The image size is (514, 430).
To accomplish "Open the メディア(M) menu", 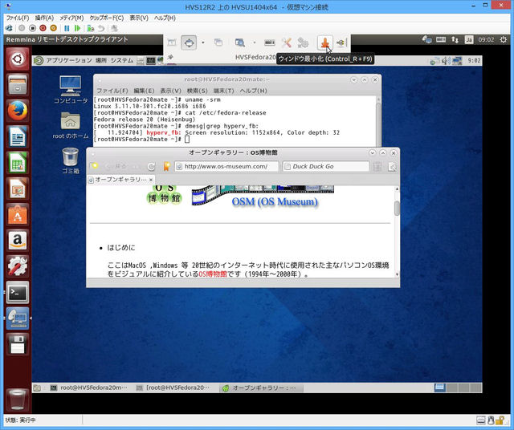I will [x=71, y=18].
